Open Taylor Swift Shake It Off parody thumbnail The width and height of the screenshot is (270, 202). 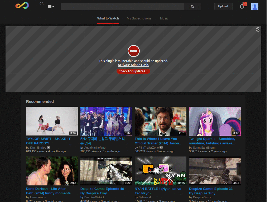pyautogui.click(x=52, y=121)
